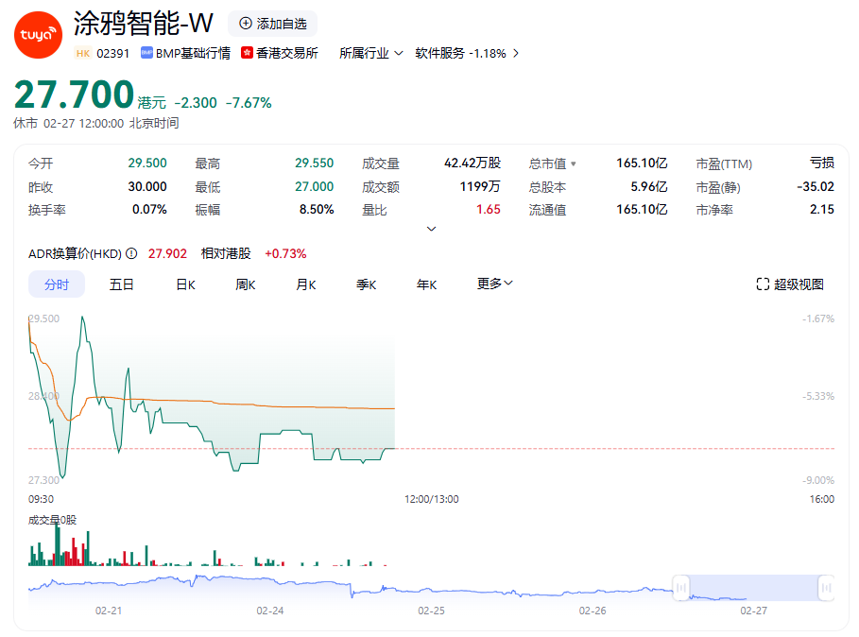Viewport: 859px width, 637px height.
Task: Expand more stock metrics with the chevron
Action: 432,229
